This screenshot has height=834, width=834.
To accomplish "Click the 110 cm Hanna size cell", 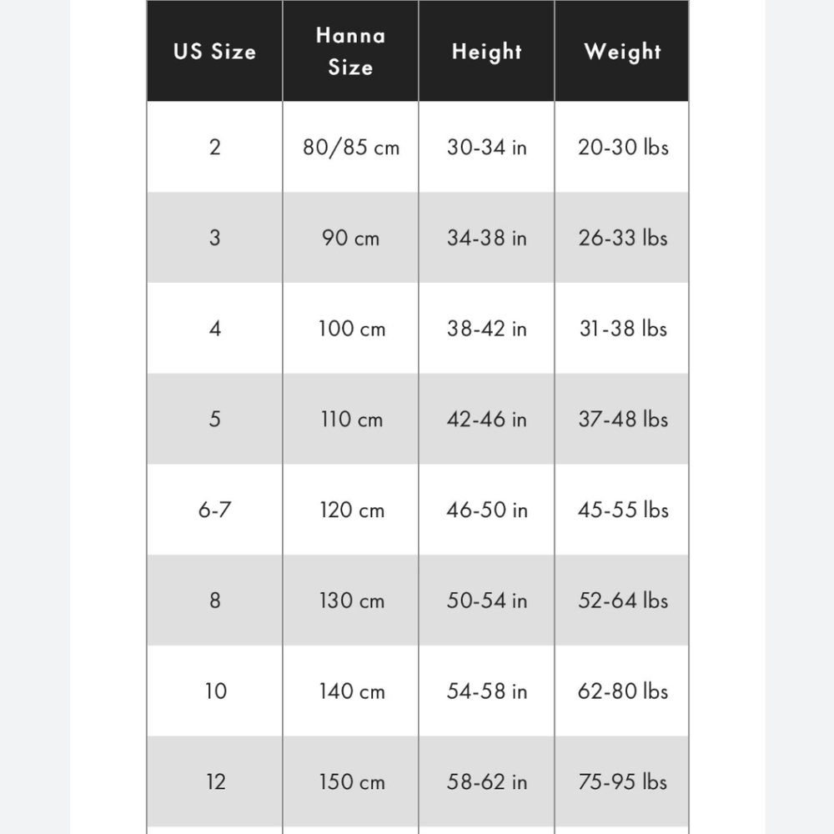I will point(351,419).
